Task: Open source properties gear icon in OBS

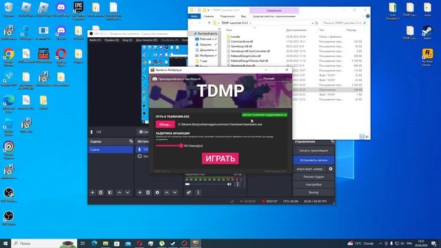Action: click(x=157, y=193)
